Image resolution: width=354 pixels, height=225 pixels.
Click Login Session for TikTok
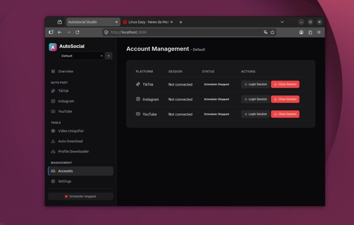click(x=255, y=84)
